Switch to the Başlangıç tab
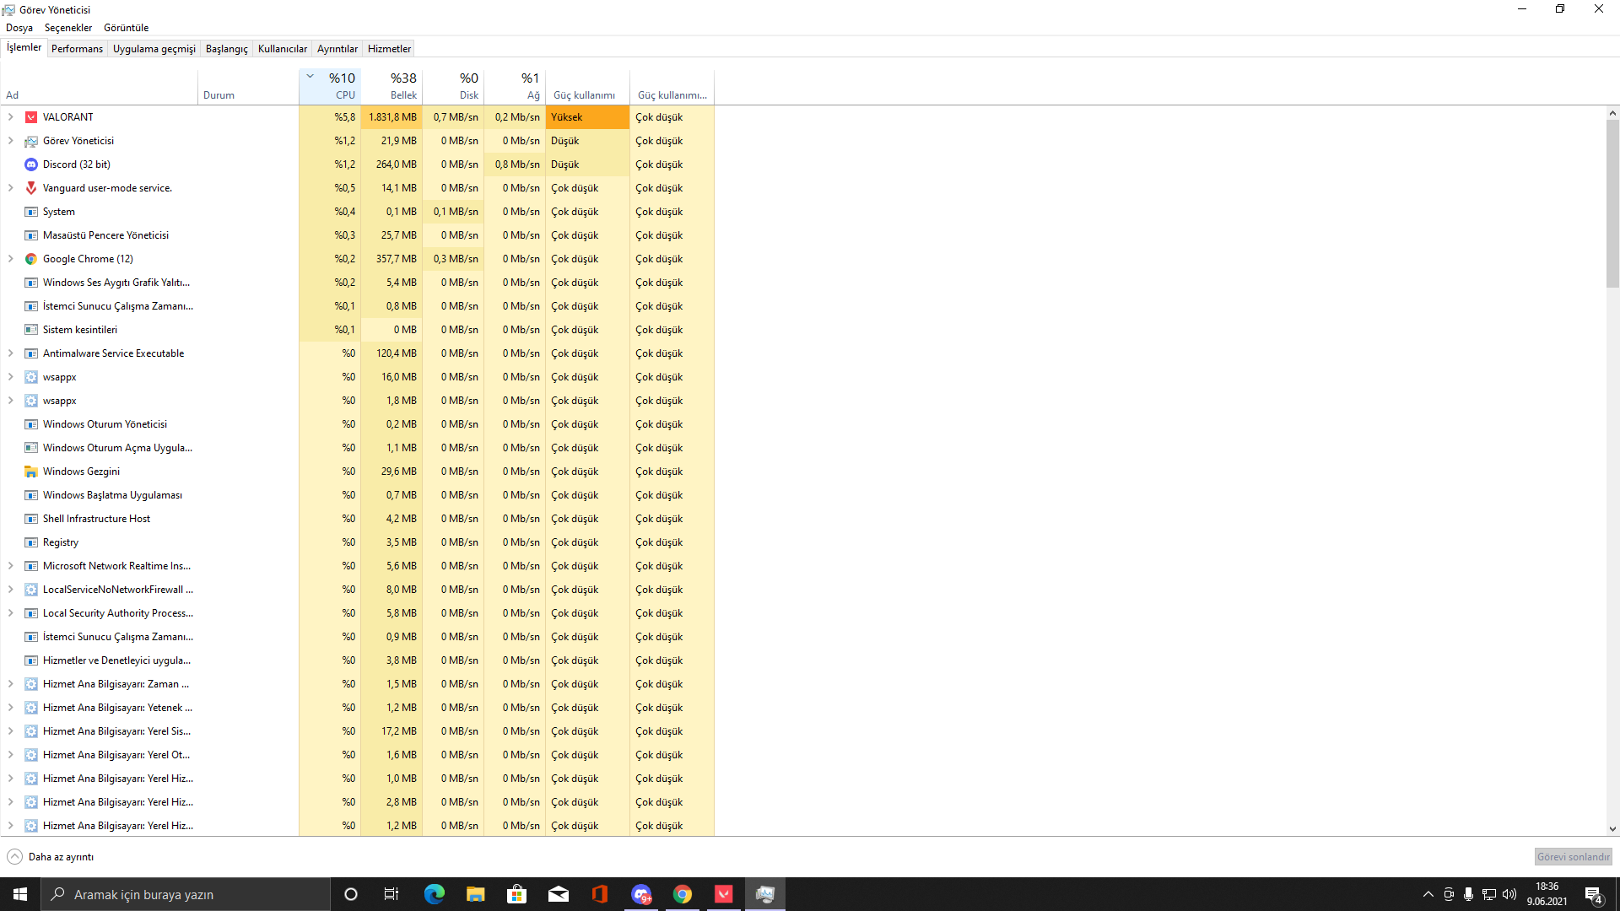Screen dimensions: 1620x911 pyautogui.click(x=226, y=49)
